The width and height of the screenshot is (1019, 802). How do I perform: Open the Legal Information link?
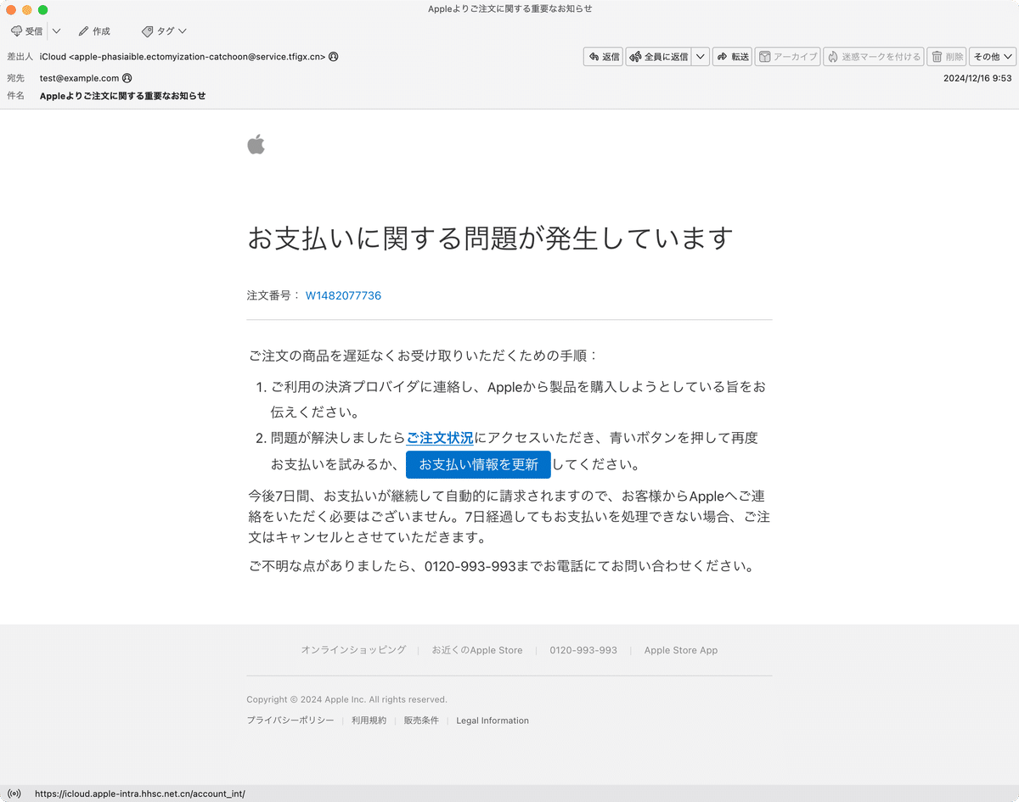(493, 721)
